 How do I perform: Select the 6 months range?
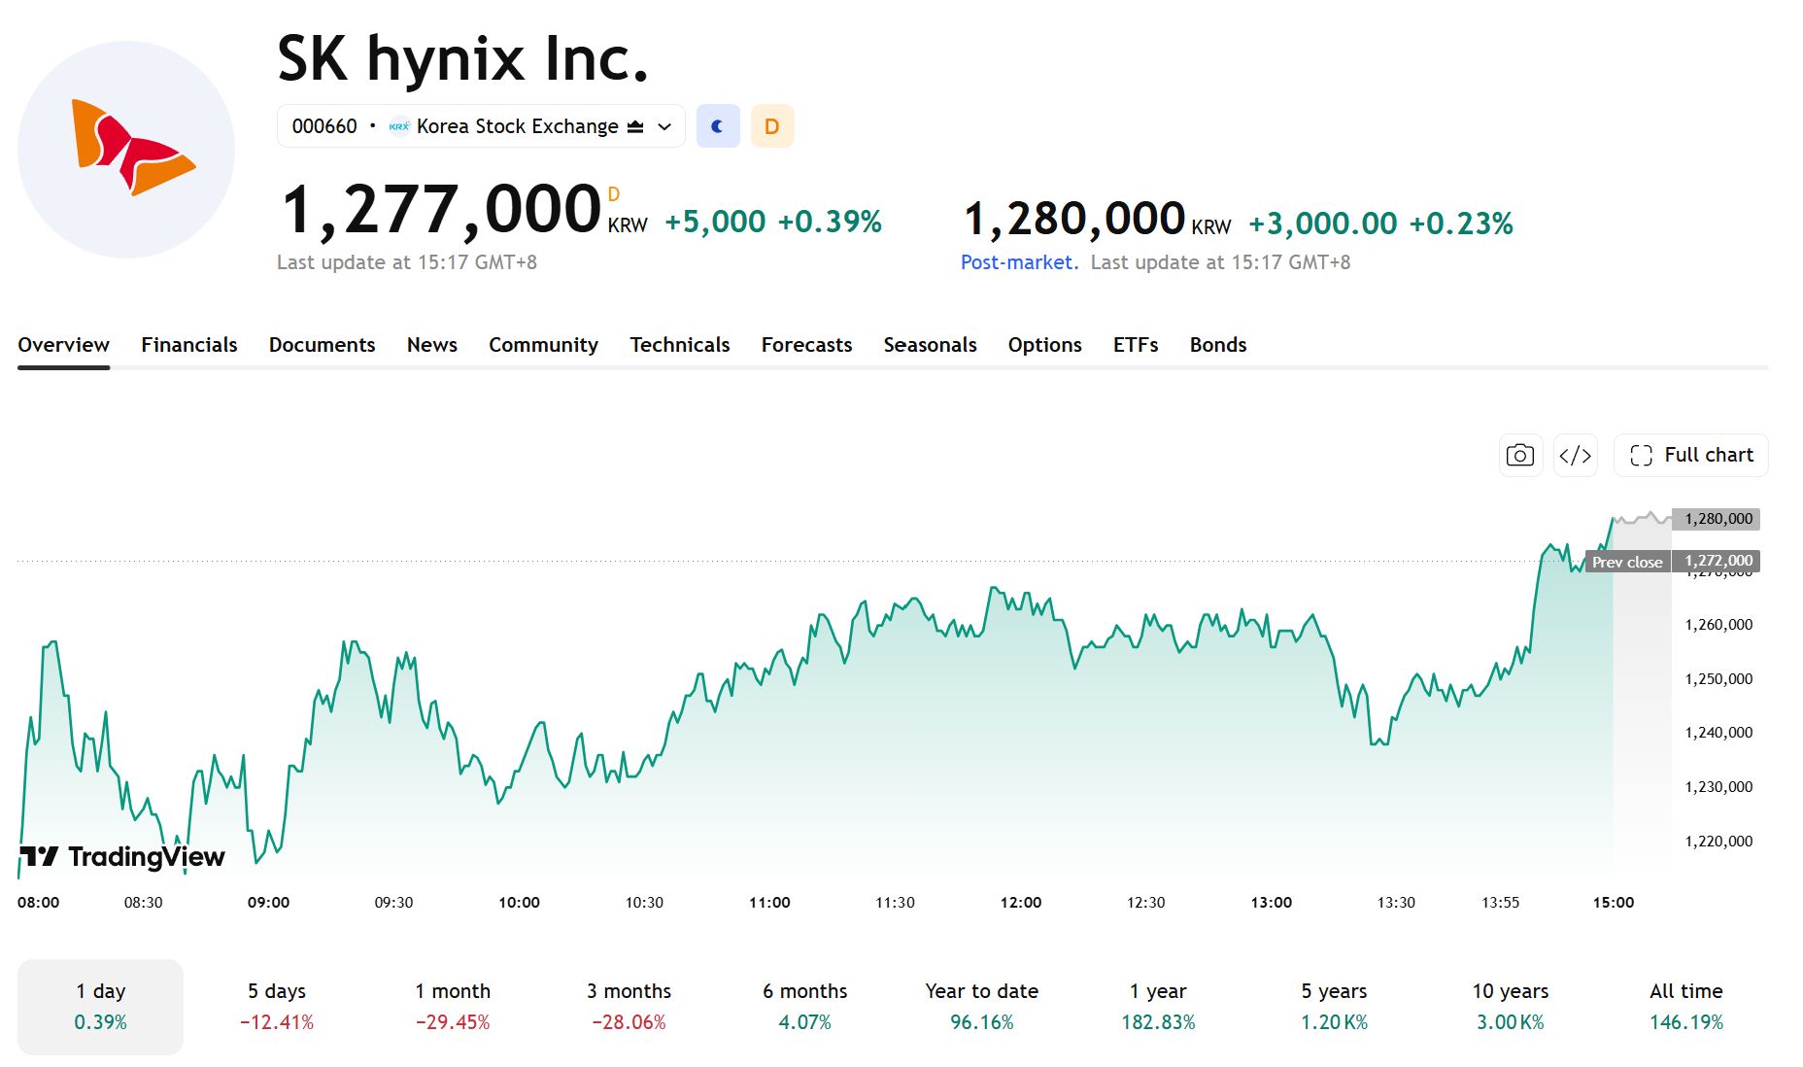coord(805,1007)
